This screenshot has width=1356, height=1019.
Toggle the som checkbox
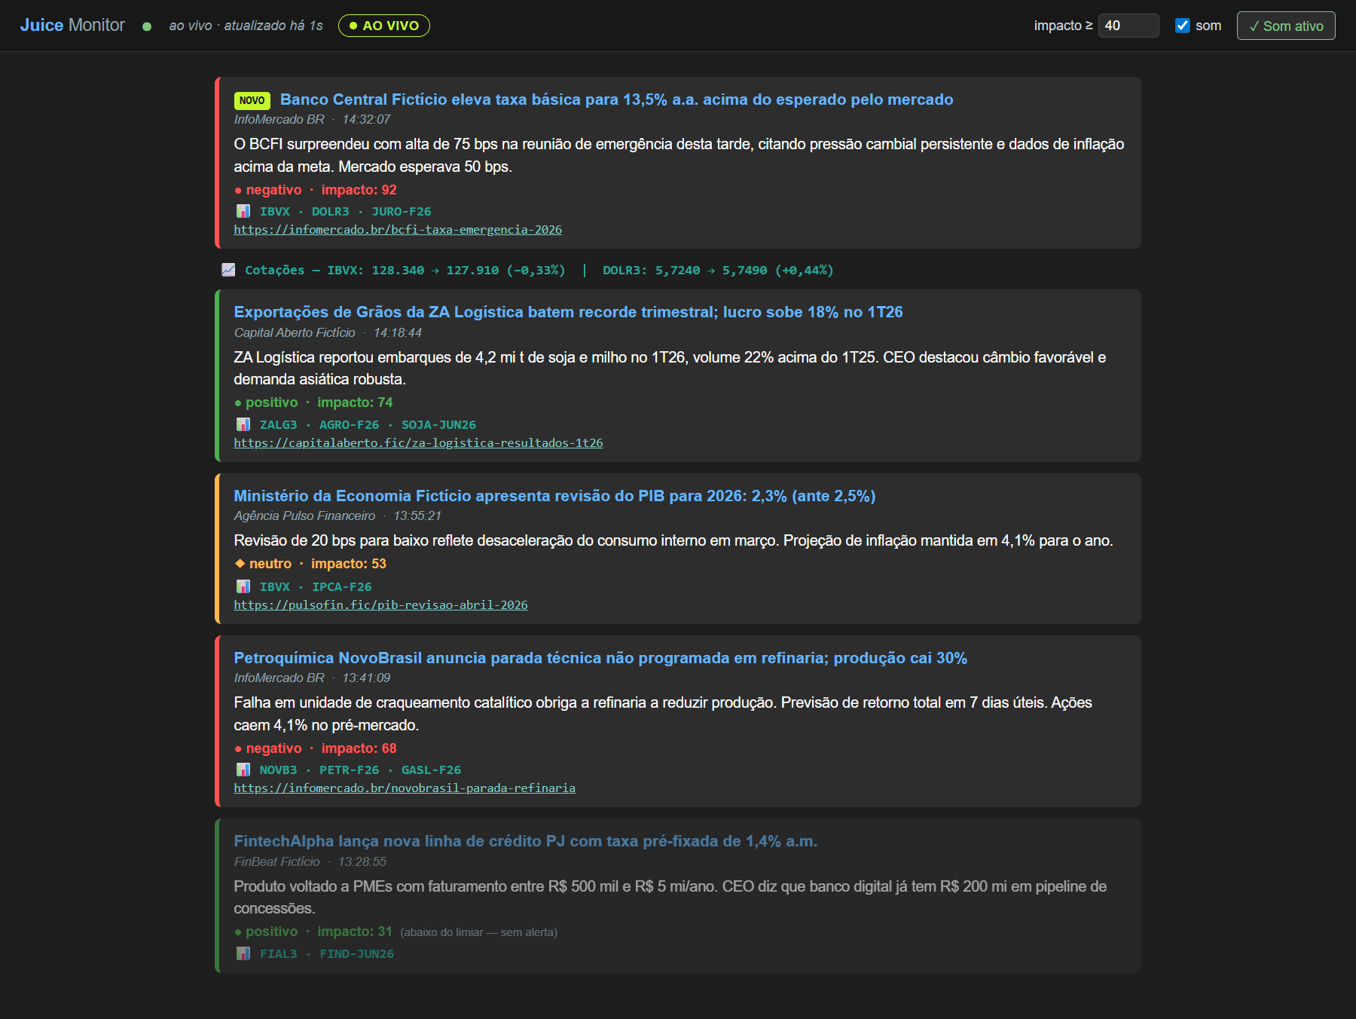tap(1183, 26)
